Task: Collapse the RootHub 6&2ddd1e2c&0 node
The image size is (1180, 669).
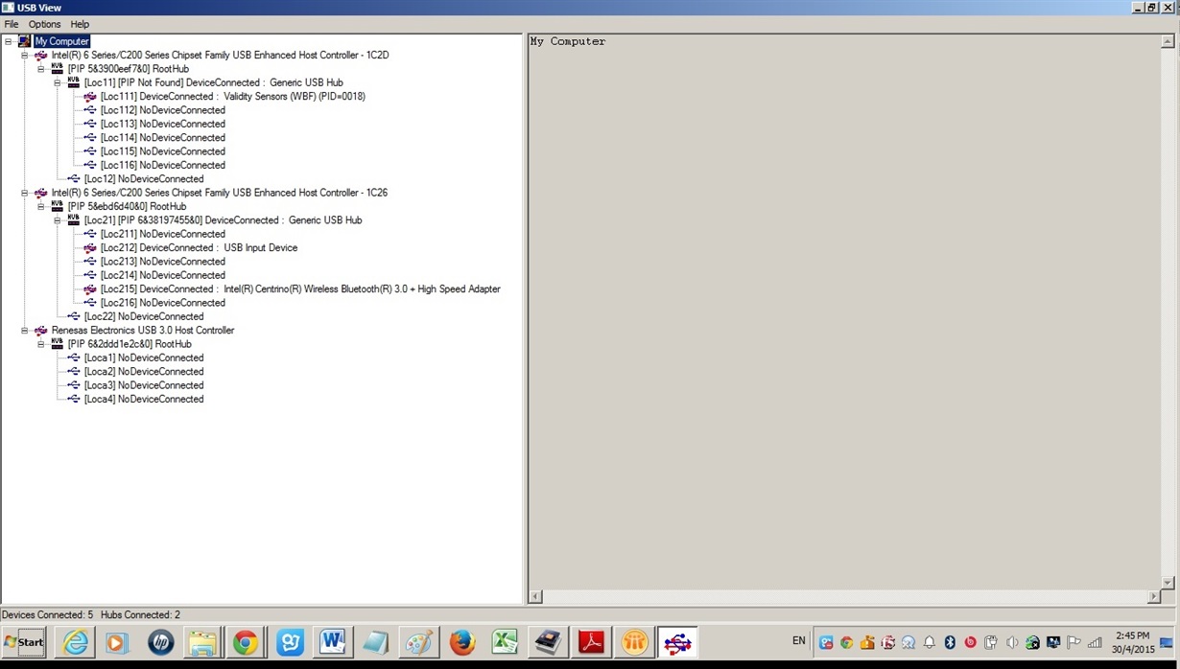Action: (41, 344)
